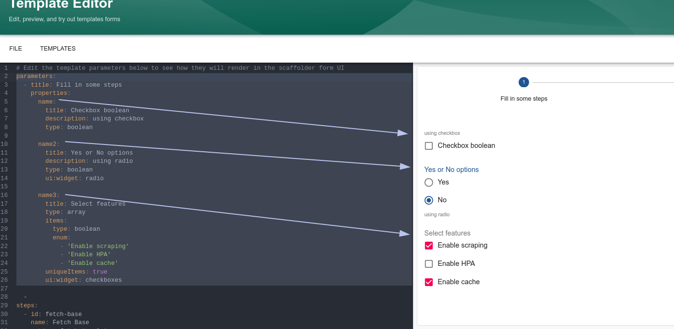Viewport: 674px width, 329px height.
Task: Click the step 1 circle indicator
Action: 523,82
